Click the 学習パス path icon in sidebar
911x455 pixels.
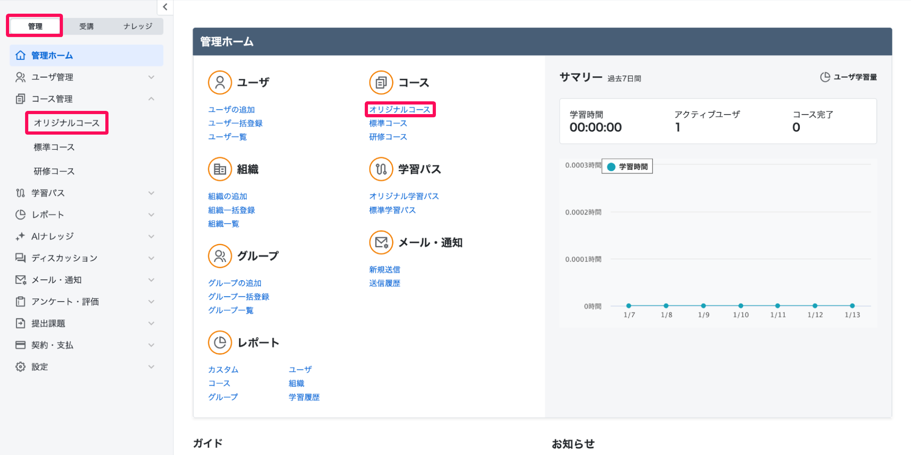[x=21, y=193]
